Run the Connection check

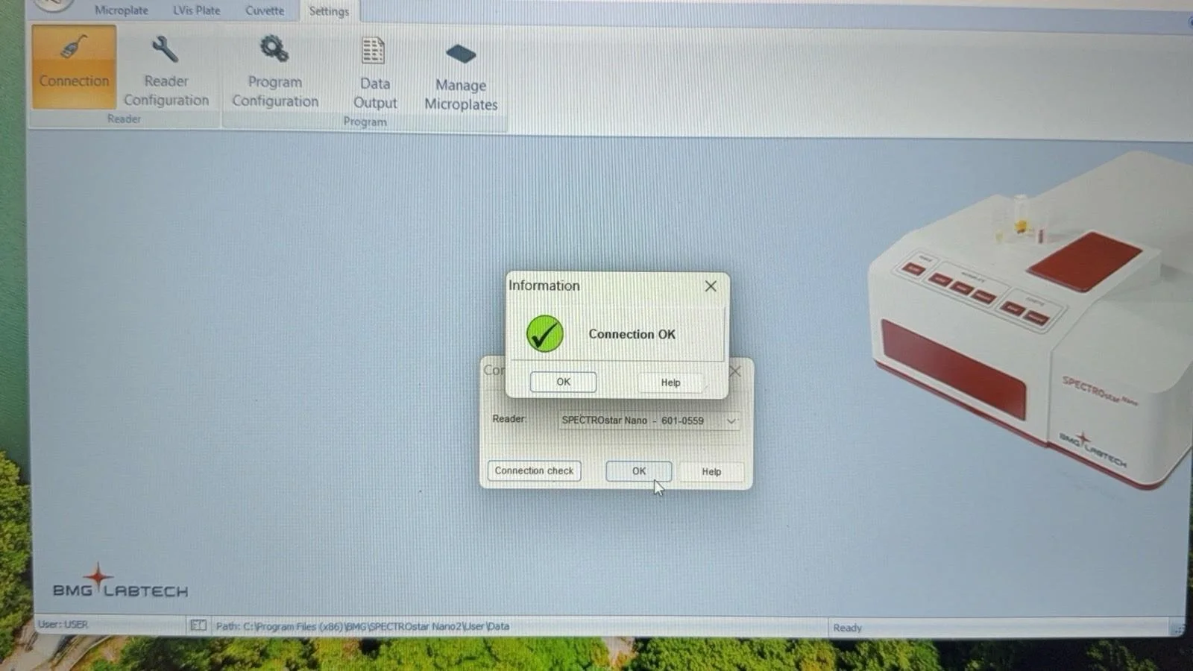click(x=534, y=470)
